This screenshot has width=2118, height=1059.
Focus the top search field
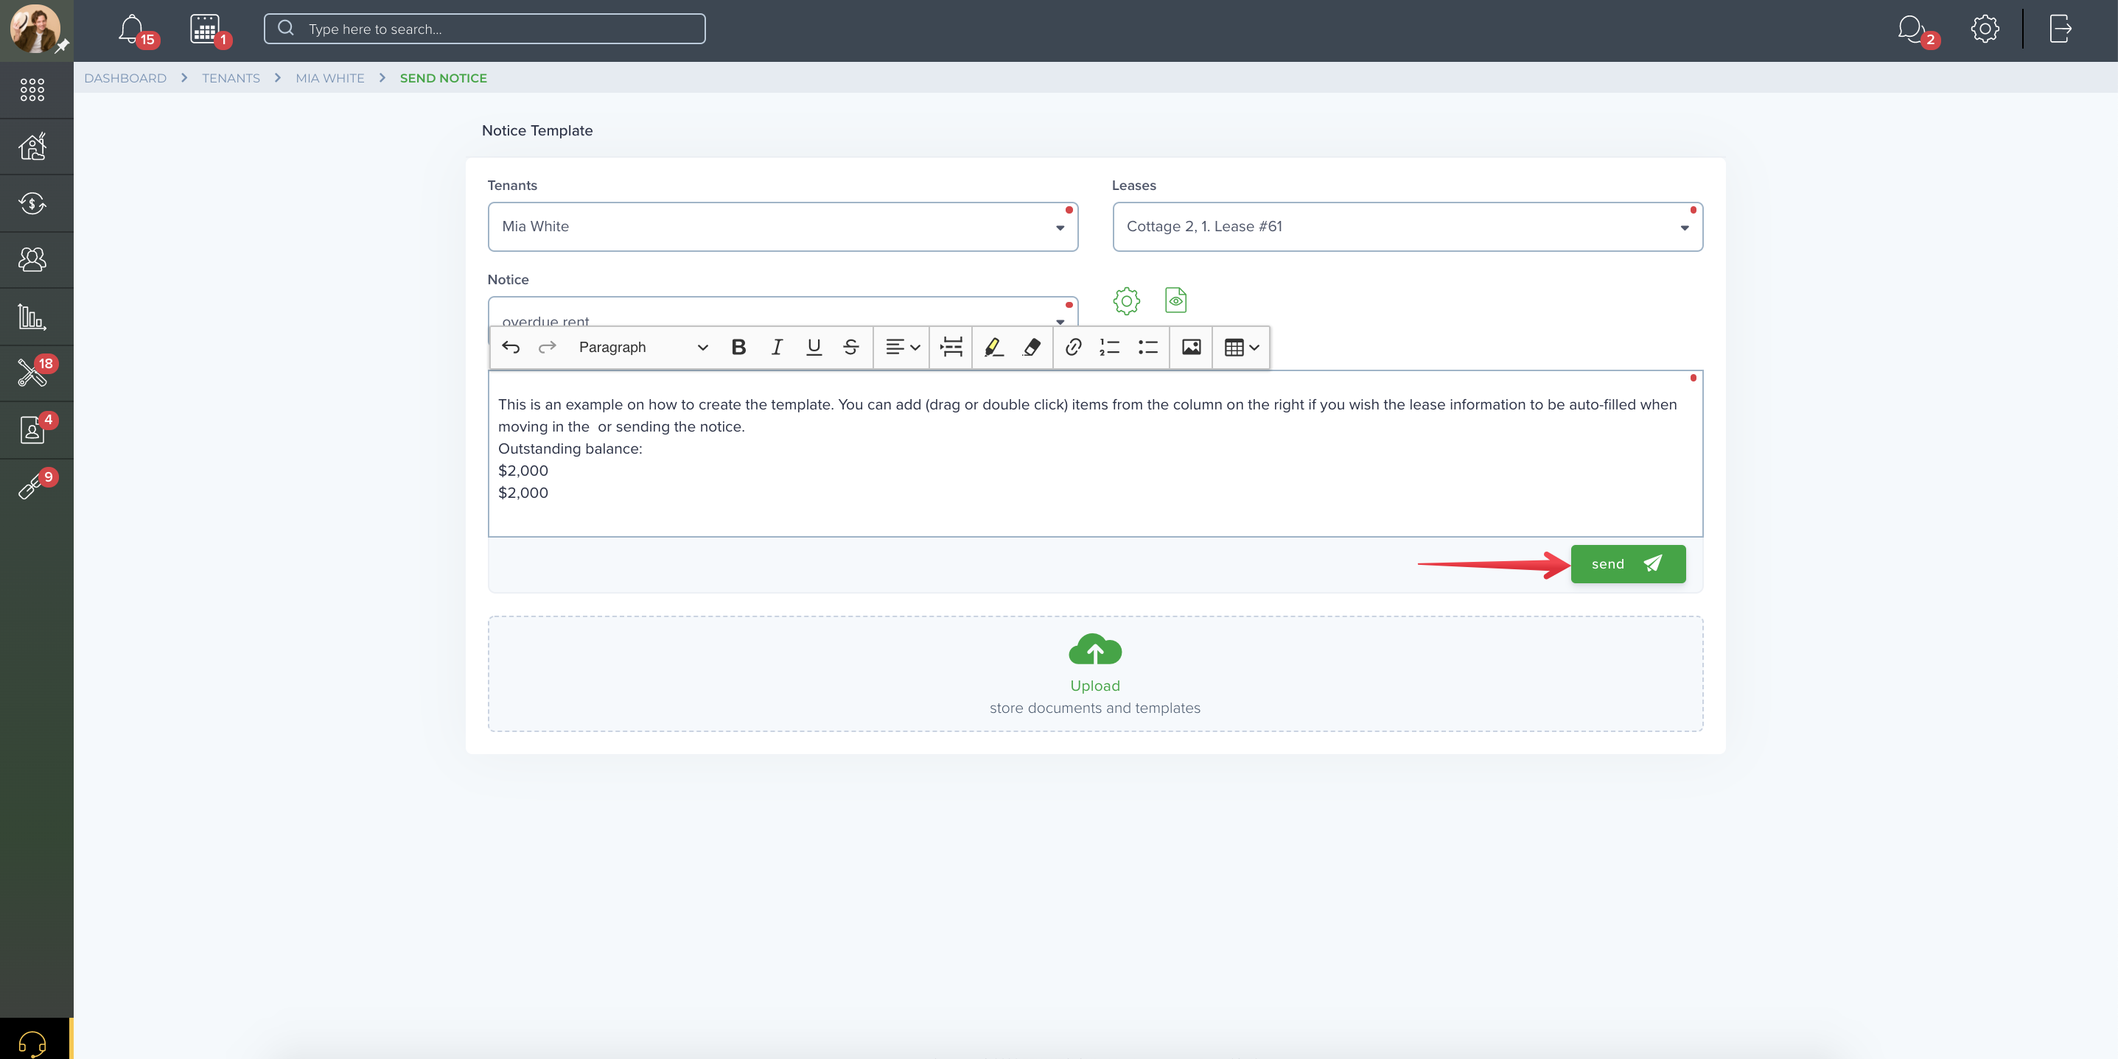pos(484,29)
